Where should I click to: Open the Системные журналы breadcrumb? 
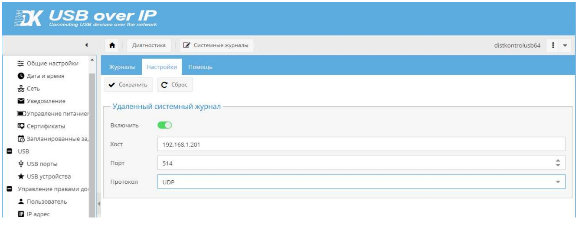coord(217,45)
